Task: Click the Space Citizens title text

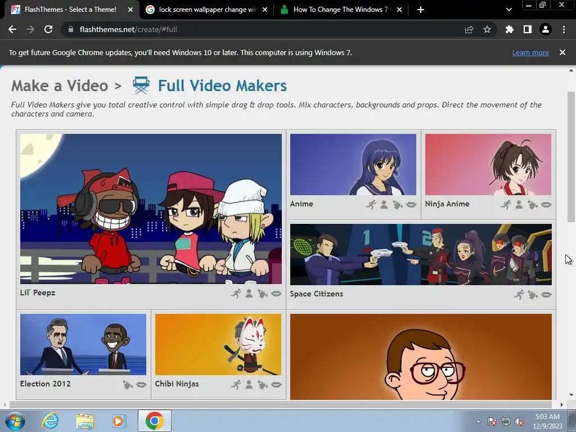Action: coord(316,294)
